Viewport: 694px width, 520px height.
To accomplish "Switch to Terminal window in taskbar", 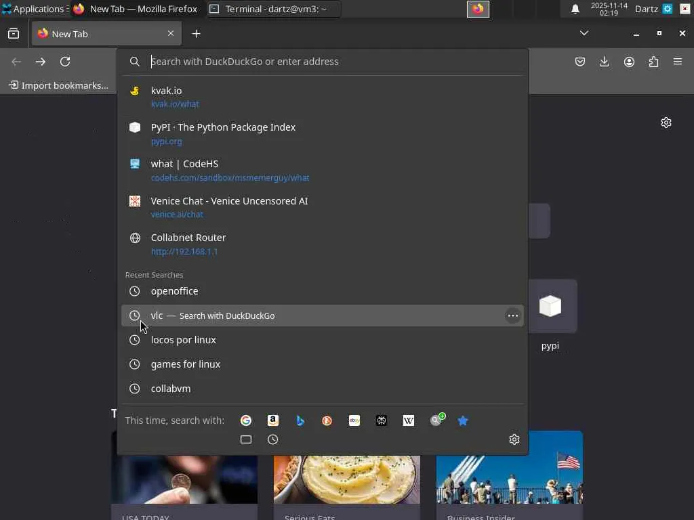I will (274, 9).
